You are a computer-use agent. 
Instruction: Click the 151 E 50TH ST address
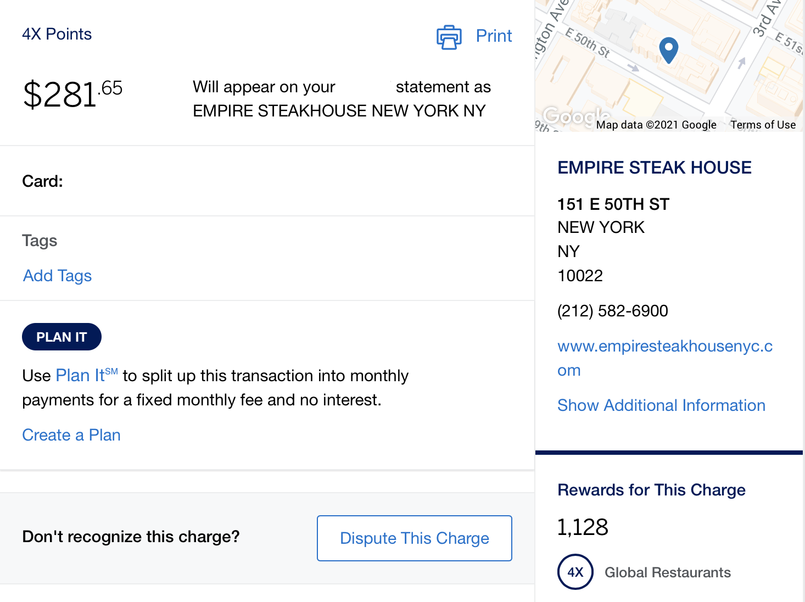tap(613, 204)
